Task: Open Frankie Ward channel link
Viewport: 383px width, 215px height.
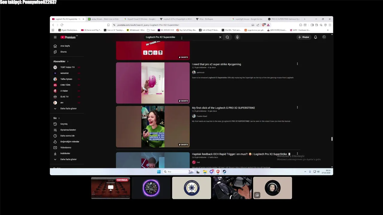Action: click(202, 116)
